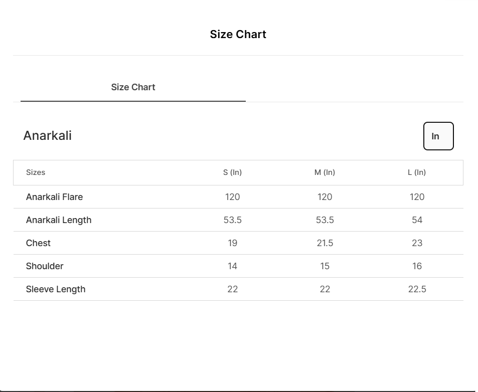Click the L (In) column header
The height and width of the screenshot is (392, 478).
click(417, 172)
